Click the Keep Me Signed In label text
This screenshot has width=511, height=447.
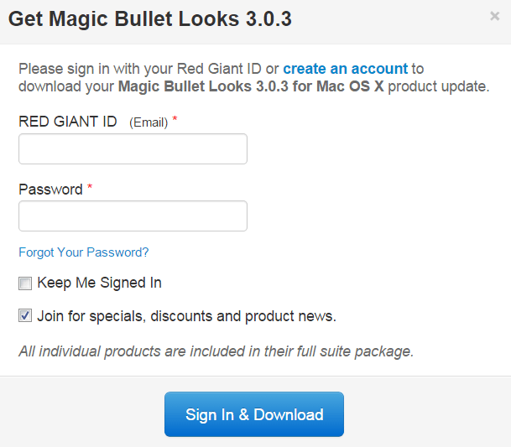pyautogui.click(x=99, y=283)
